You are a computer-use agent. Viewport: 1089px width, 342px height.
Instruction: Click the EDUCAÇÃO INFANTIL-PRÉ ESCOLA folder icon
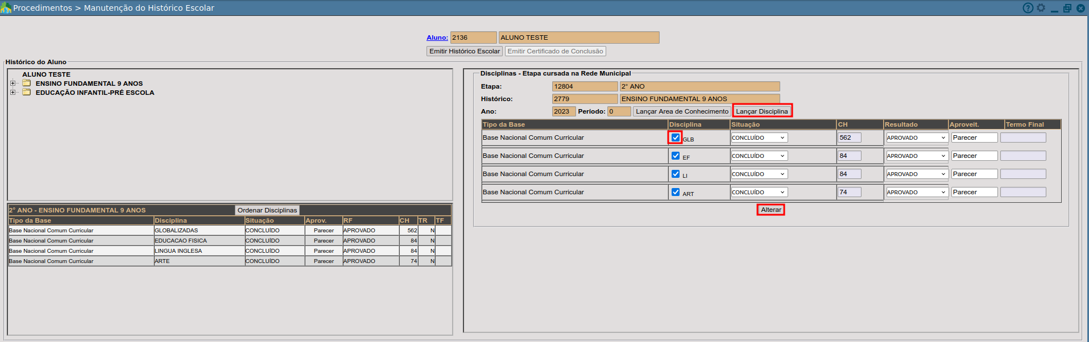point(27,92)
